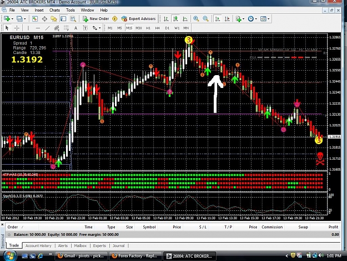Set timeframe to MN
Screen dimensions: 347x261
186,28
